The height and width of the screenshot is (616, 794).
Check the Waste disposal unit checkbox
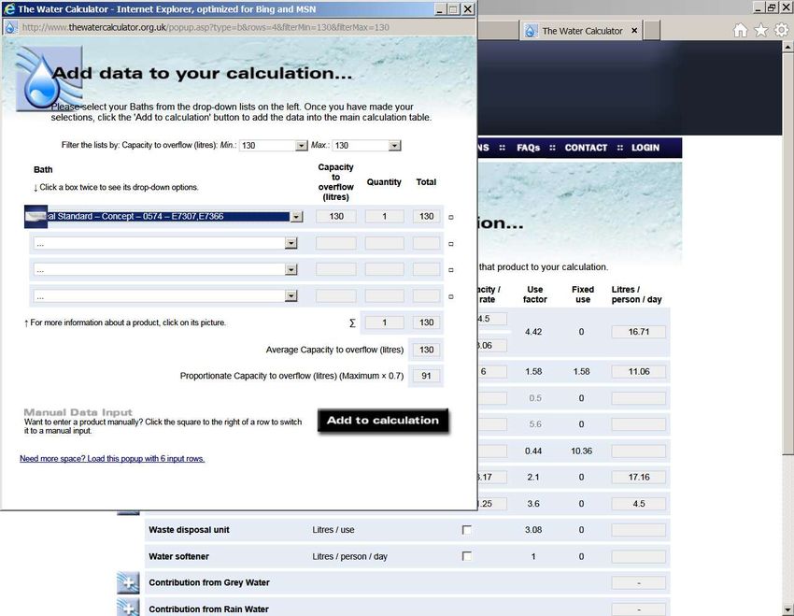(x=466, y=530)
